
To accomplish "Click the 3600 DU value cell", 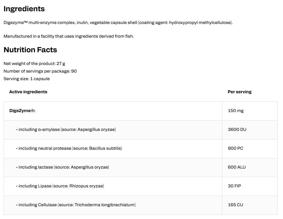I will coord(250,130).
